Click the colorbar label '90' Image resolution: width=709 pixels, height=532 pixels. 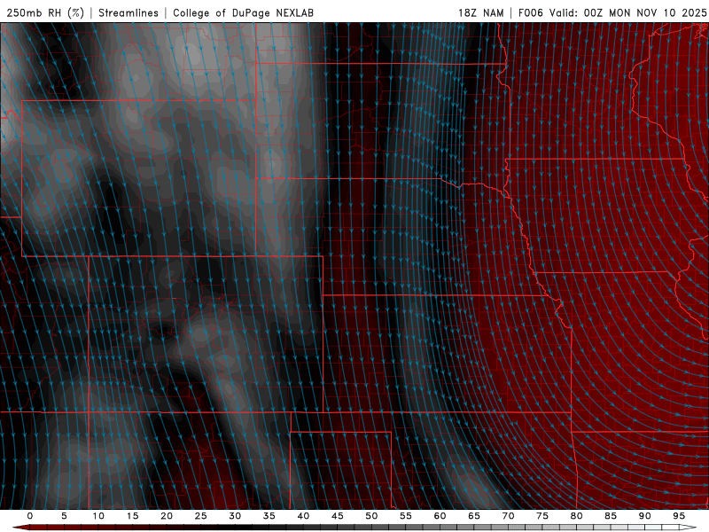[645, 516]
